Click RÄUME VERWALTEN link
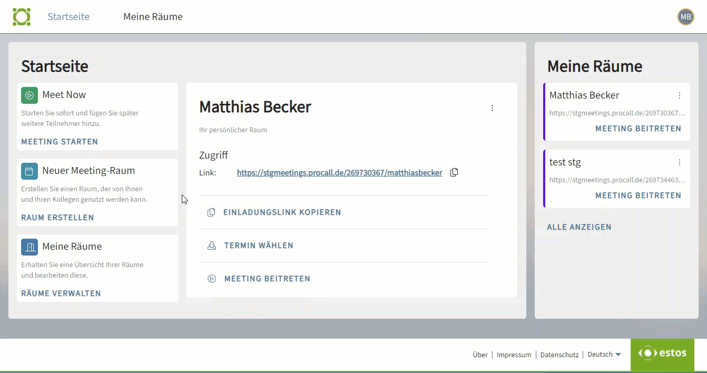This screenshot has height=373, width=707. 61,293
